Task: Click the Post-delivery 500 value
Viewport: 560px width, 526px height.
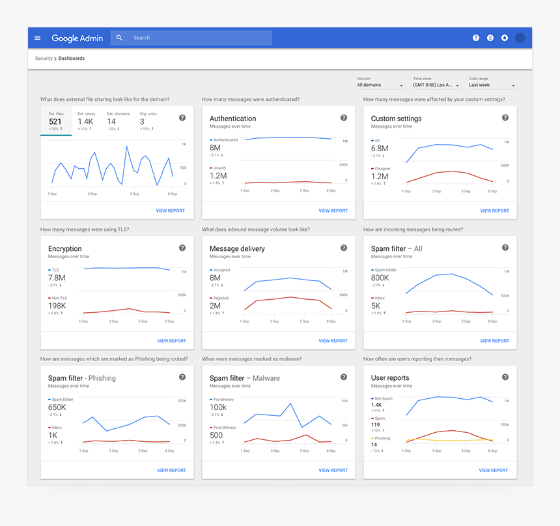Action: point(216,435)
